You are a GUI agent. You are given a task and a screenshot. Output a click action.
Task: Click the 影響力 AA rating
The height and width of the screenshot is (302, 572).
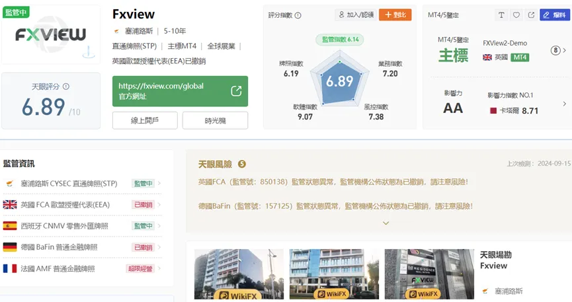click(453, 108)
